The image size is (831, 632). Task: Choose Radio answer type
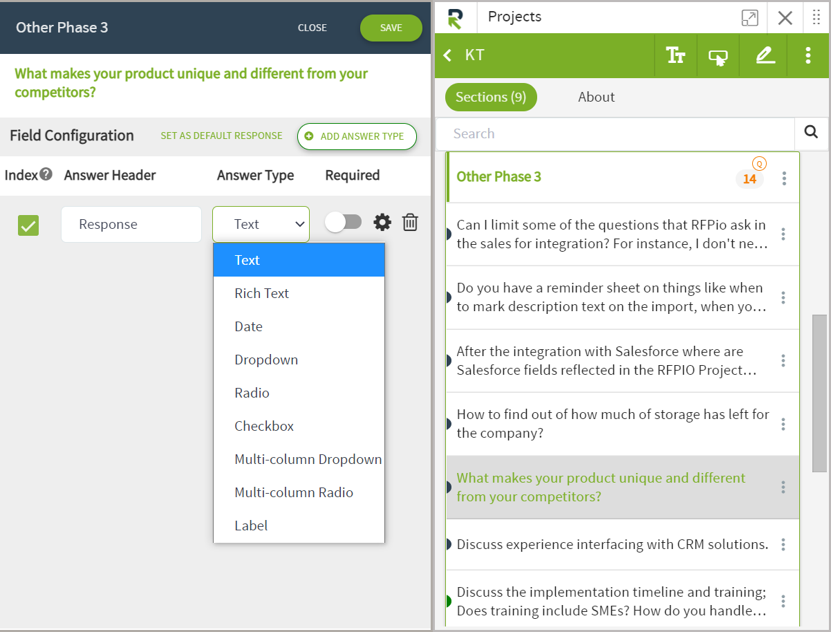tap(299, 393)
